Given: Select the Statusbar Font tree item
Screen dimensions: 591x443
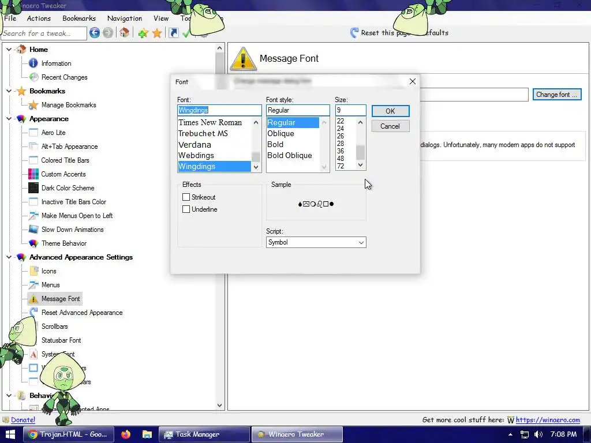Looking at the screenshot, I should [x=61, y=340].
